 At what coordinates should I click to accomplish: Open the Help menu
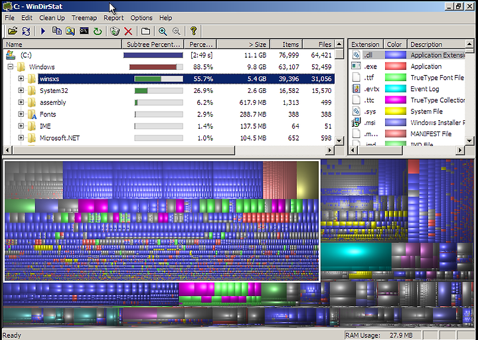tap(165, 18)
